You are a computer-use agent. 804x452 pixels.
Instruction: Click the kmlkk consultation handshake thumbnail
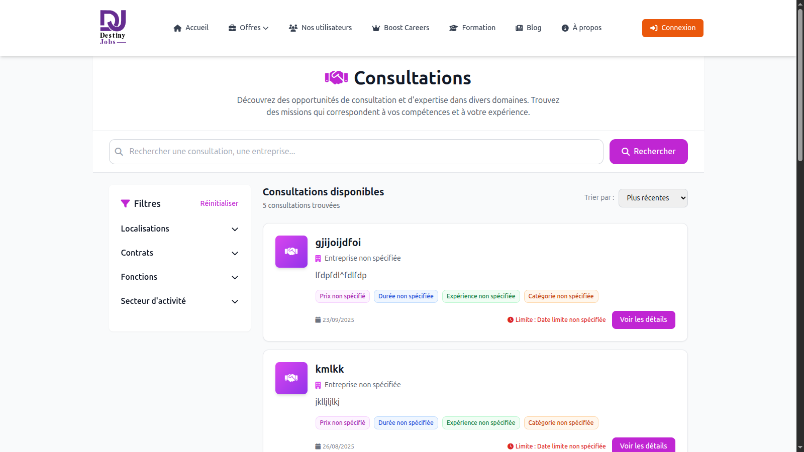pos(291,378)
